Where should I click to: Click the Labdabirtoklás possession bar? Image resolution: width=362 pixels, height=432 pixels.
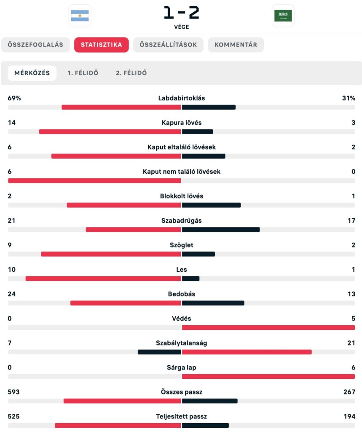[x=181, y=107]
